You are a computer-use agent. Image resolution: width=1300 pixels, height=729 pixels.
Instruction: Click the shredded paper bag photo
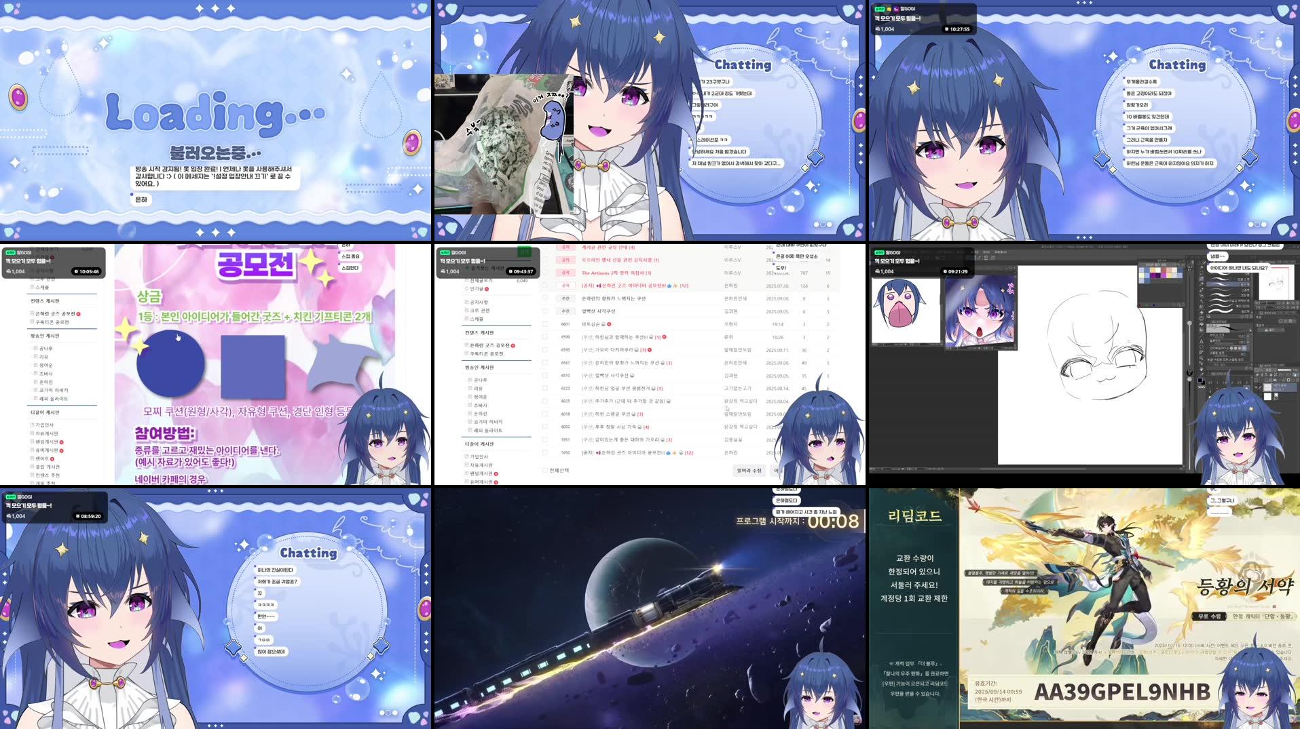point(502,144)
